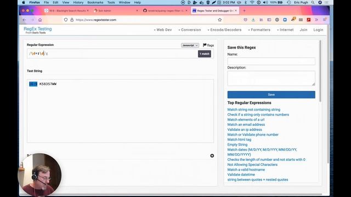The width and height of the screenshot is (351, 197).
Task: Click the volume icon in the menu bar
Action: (x=265, y=2)
